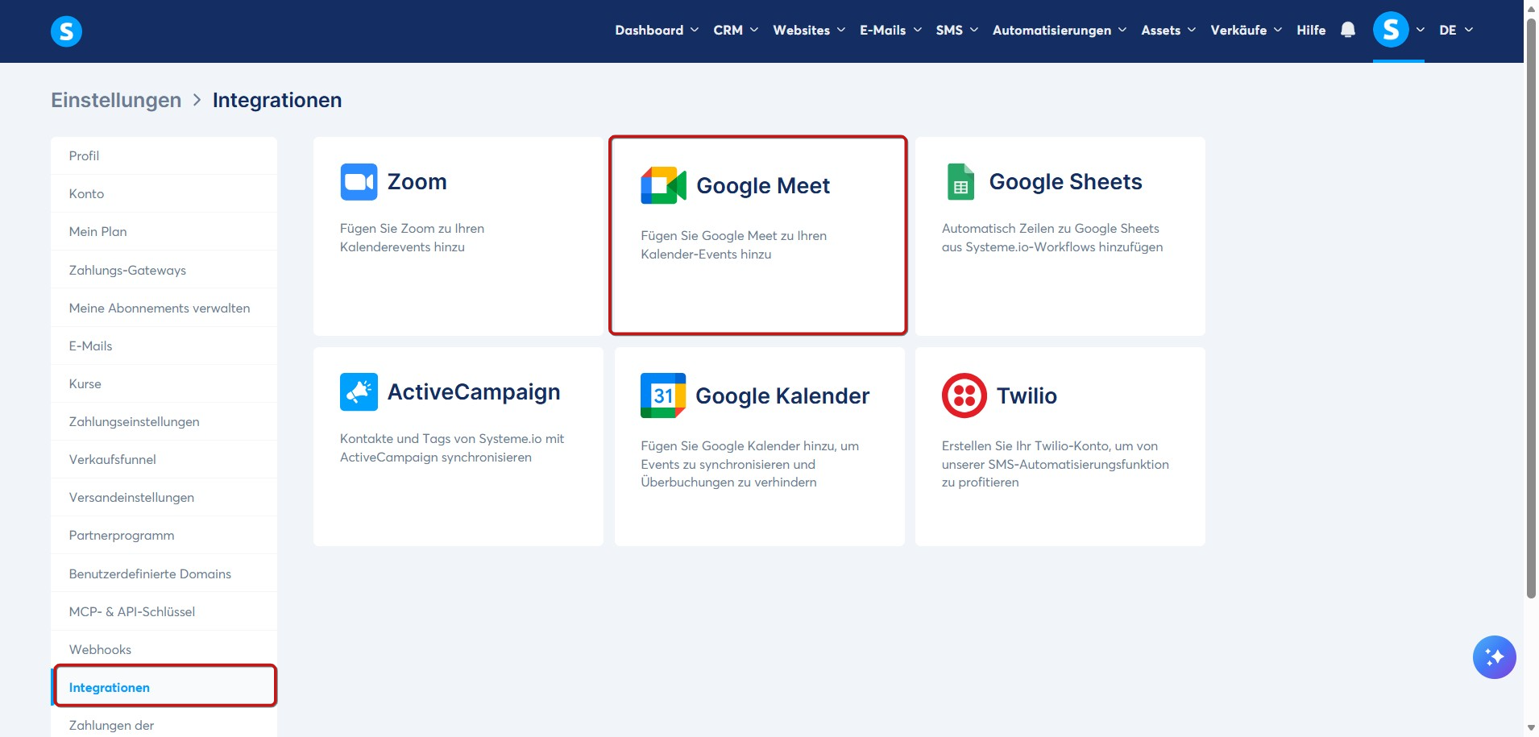Screen dimensions: 1539x737
Task: Expand the SMS dropdown menu
Action: 957,31
